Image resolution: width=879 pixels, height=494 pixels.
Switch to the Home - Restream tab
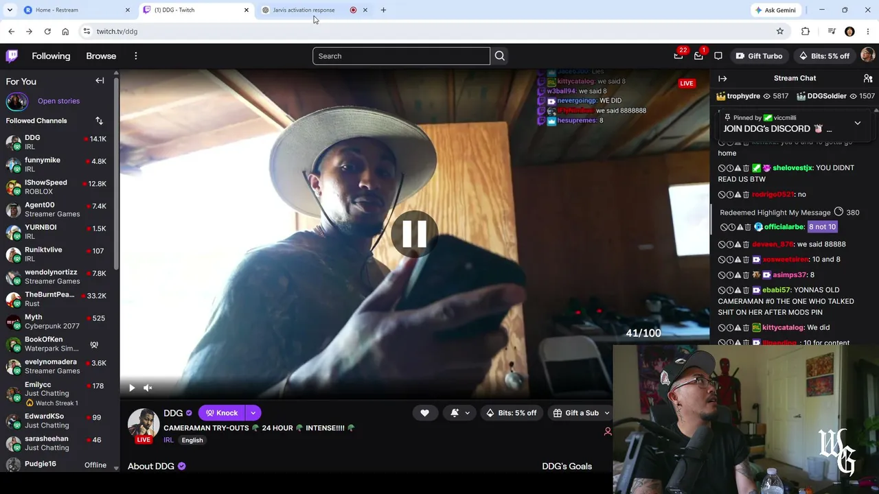[76, 10]
